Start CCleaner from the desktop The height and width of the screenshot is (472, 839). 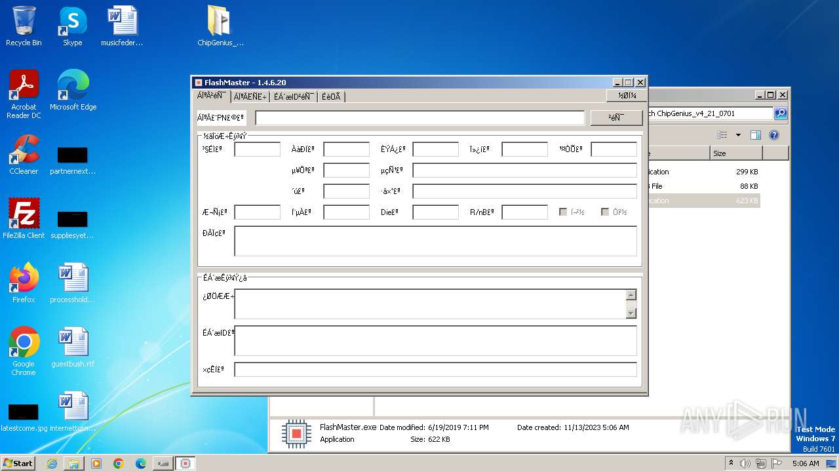tap(24, 155)
